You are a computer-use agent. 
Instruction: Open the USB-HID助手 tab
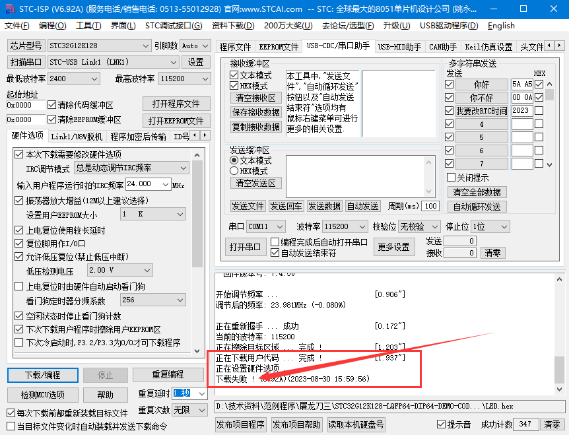(399, 47)
